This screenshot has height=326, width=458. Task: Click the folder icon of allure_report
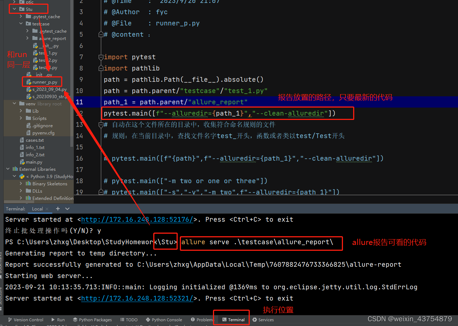tap(35, 38)
